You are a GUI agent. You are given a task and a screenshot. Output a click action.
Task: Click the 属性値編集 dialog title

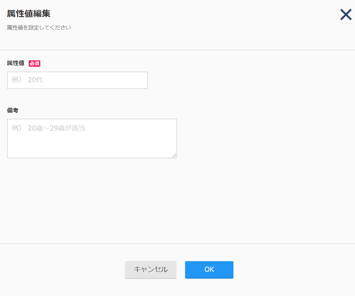tap(28, 14)
